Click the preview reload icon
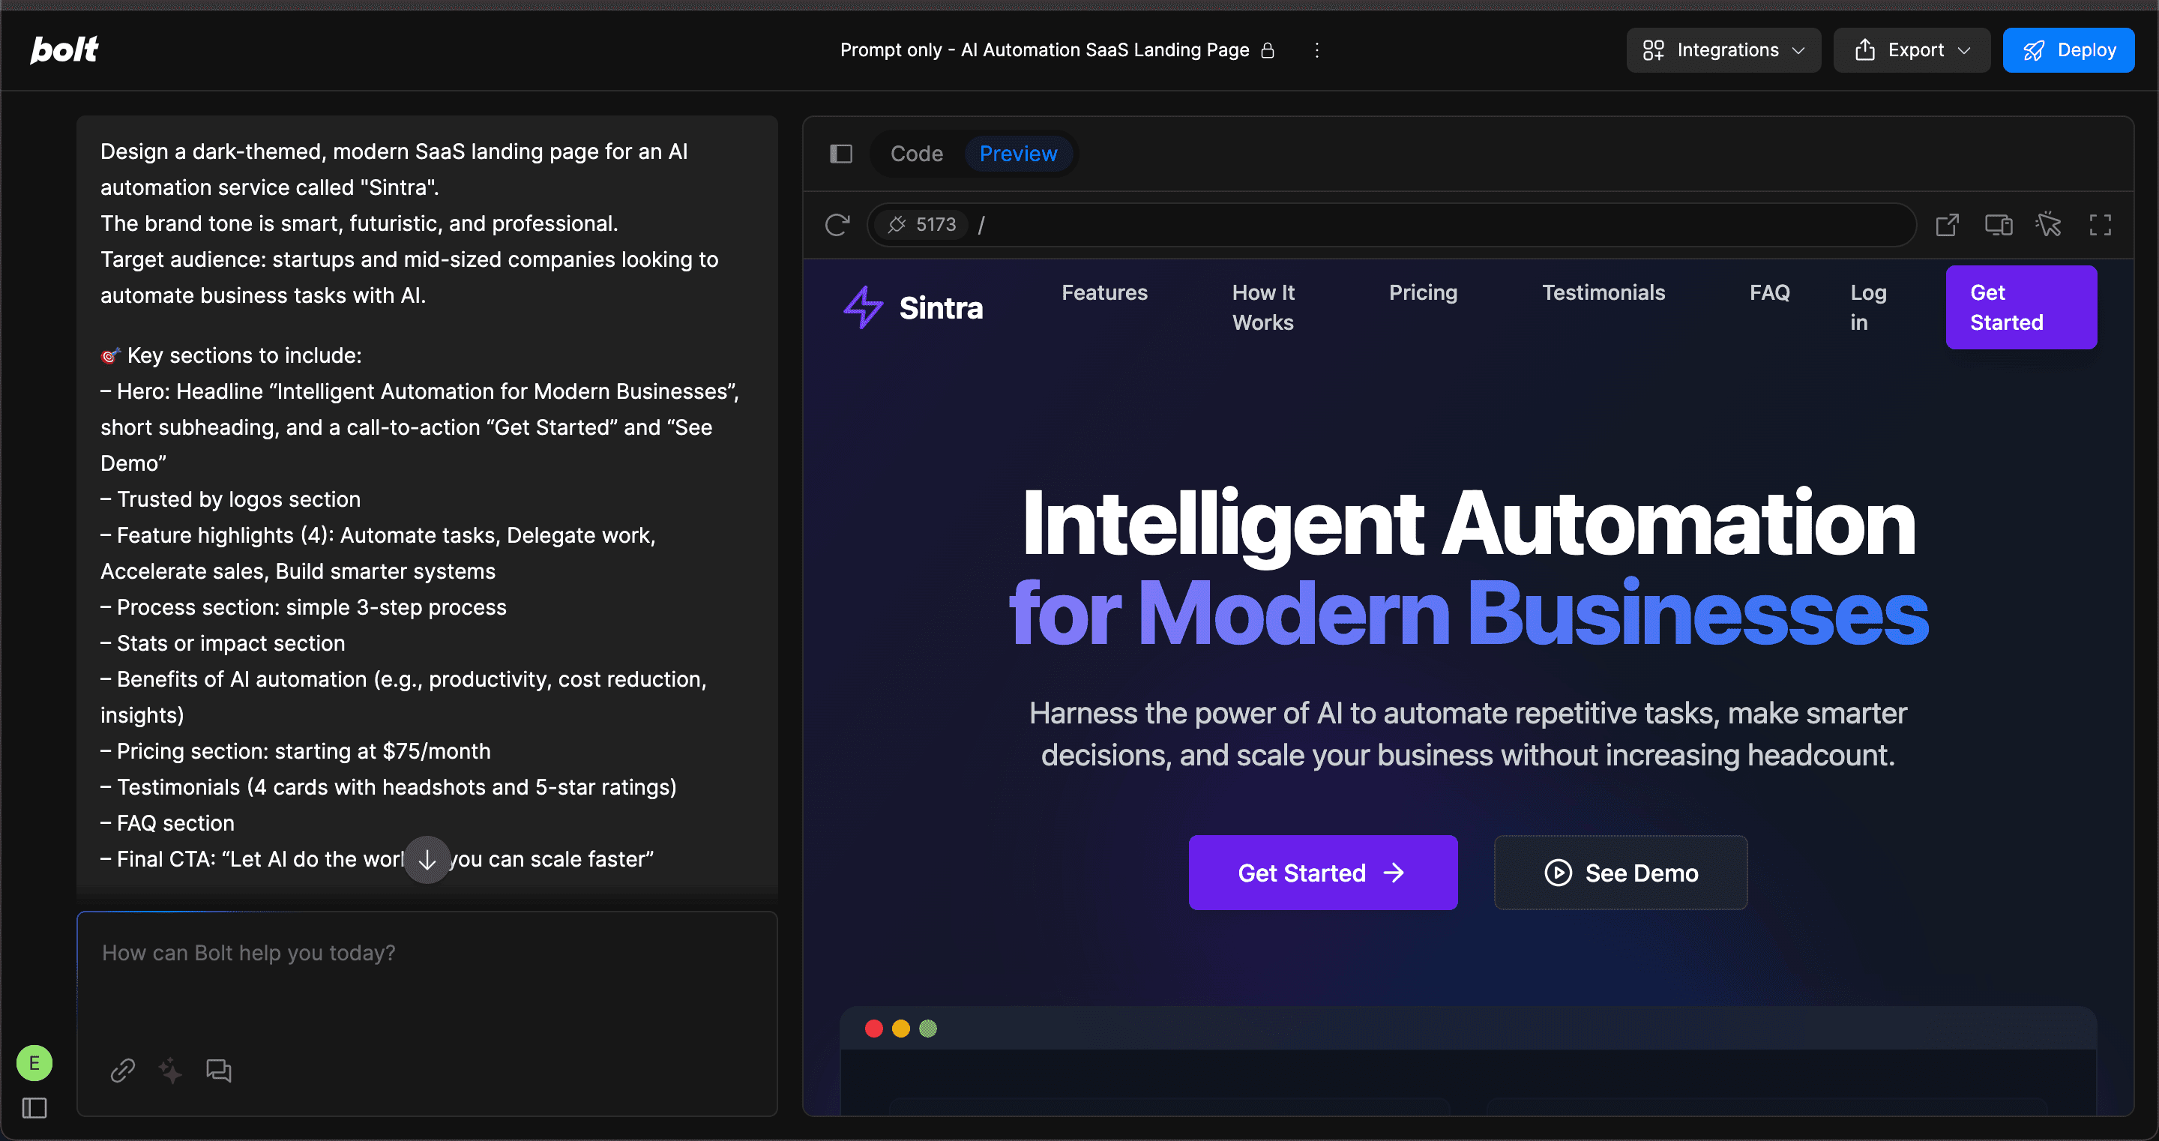2159x1141 pixels. [x=837, y=225]
